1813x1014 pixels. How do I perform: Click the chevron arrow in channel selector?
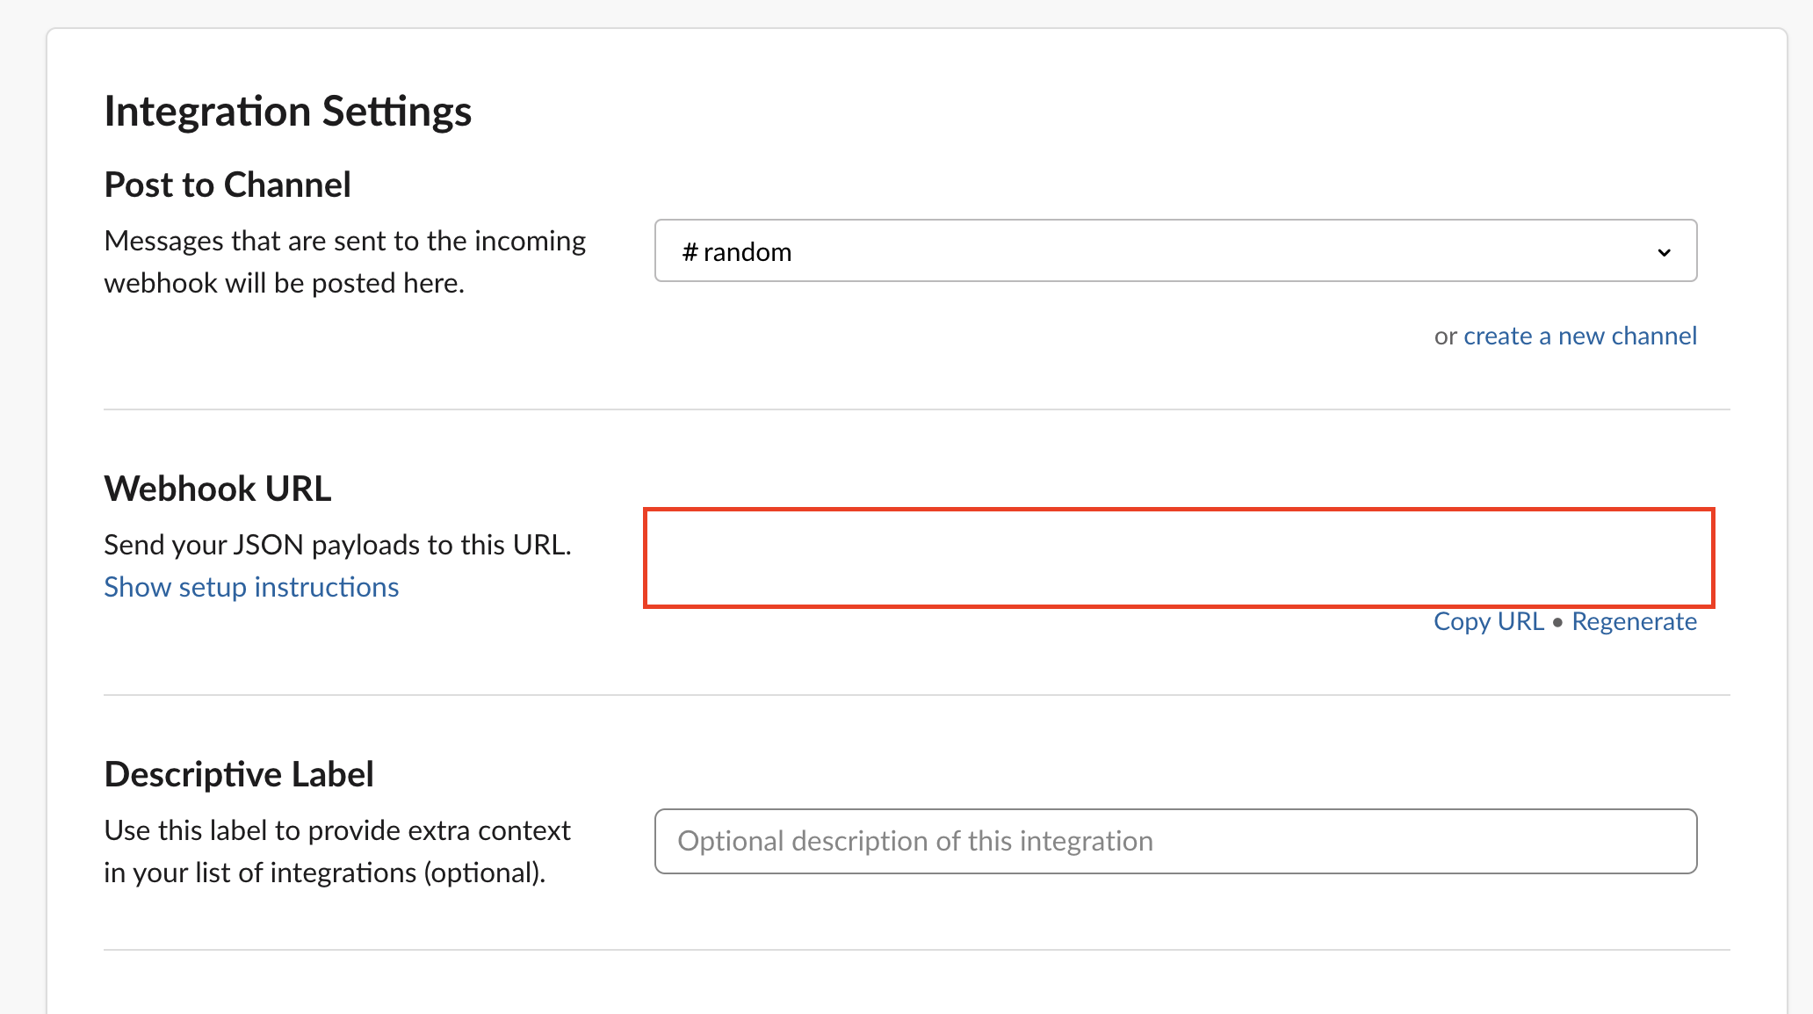click(x=1663, y=252)
